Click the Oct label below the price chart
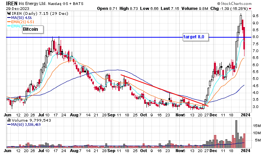This screenshot has height=154, width=267. coord(143,115)
